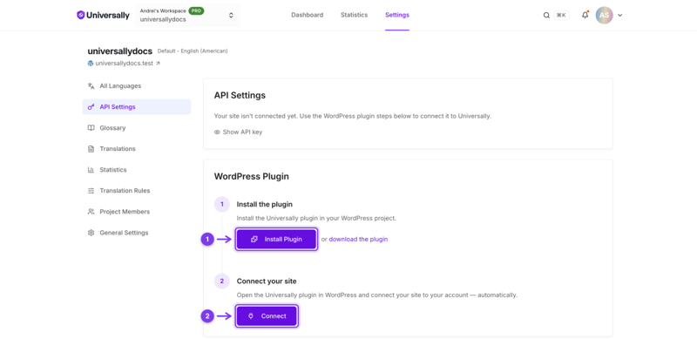Open General Settings in sidebar
The height and width of the screenshot is (339, 697).
click(x=137, y=233)
